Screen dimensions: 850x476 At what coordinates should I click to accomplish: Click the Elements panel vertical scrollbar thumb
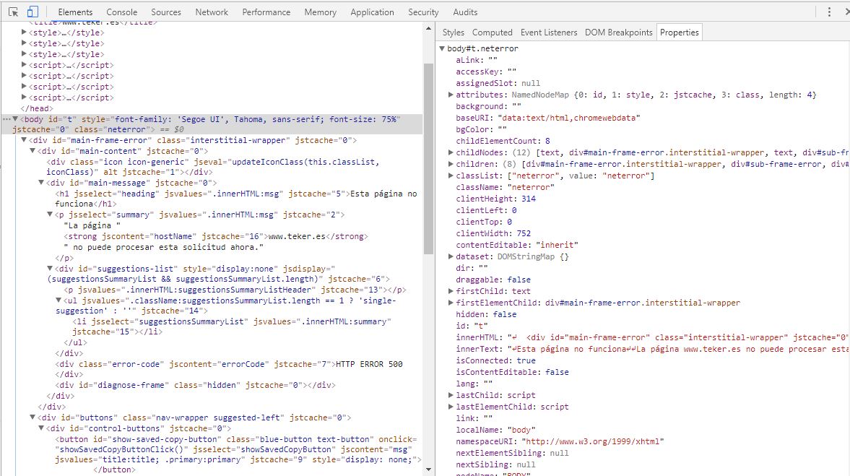(428, 159)
